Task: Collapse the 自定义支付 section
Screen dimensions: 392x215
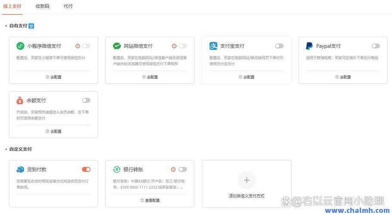Action: tap(6, 149)
